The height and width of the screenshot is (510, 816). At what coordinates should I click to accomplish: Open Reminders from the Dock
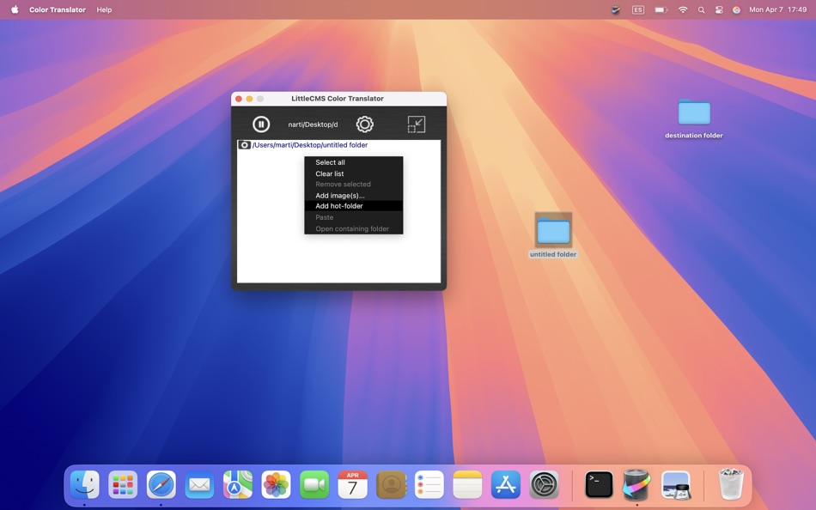429,484
